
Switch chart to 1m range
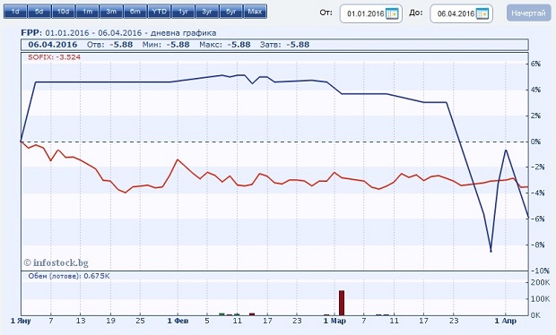(87, 12)
